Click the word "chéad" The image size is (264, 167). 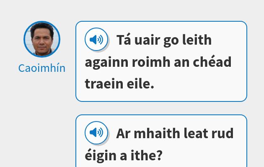tap(212, 61)
